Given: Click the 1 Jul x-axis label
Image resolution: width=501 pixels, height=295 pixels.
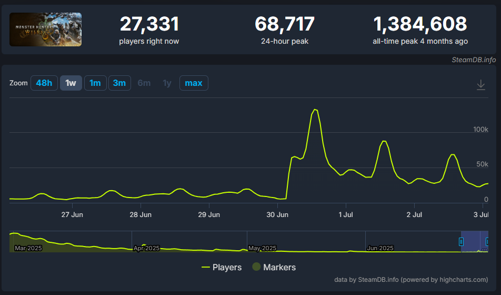Looking at the screenshot, I should pos(346,214).
